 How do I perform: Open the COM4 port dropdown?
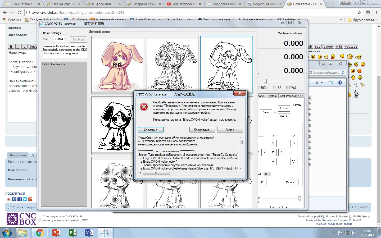tap(66, 39)
